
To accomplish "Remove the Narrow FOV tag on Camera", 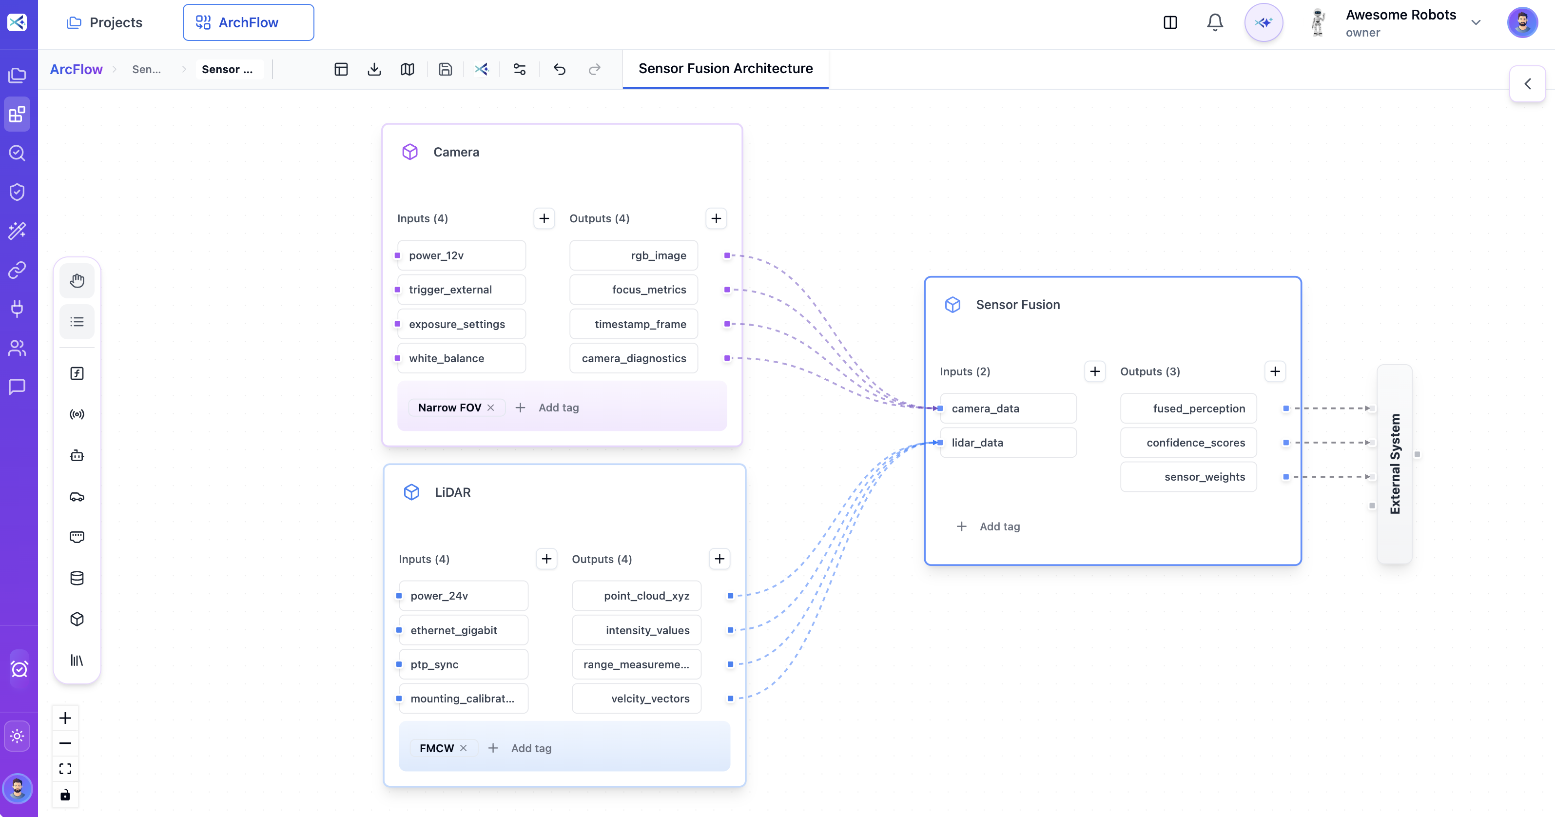I will 491,407.
